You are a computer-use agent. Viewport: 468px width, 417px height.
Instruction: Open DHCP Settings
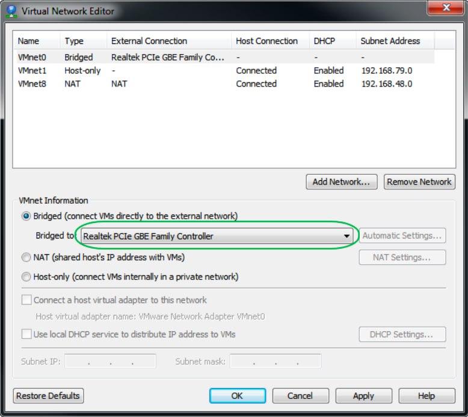402,335
